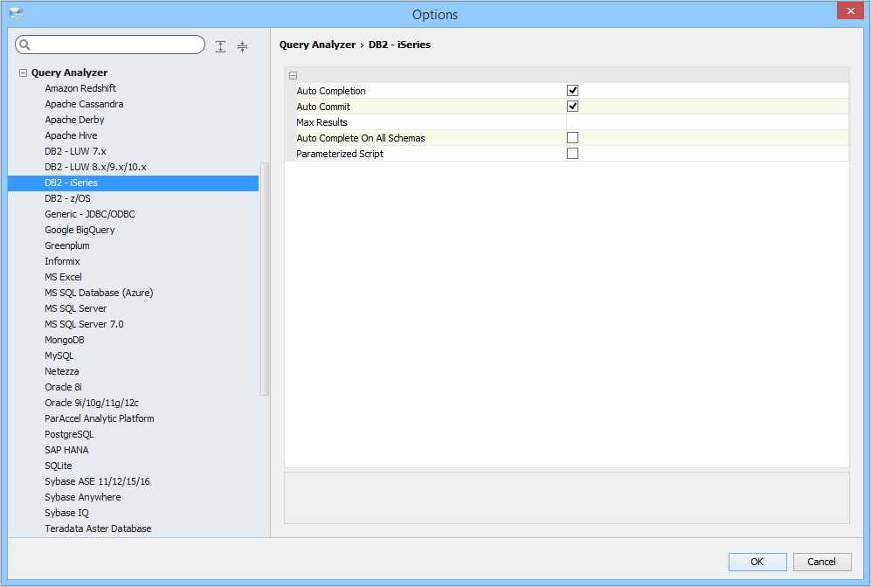Click the Max Results property label
871x587 pixels.
coord(321,122)
